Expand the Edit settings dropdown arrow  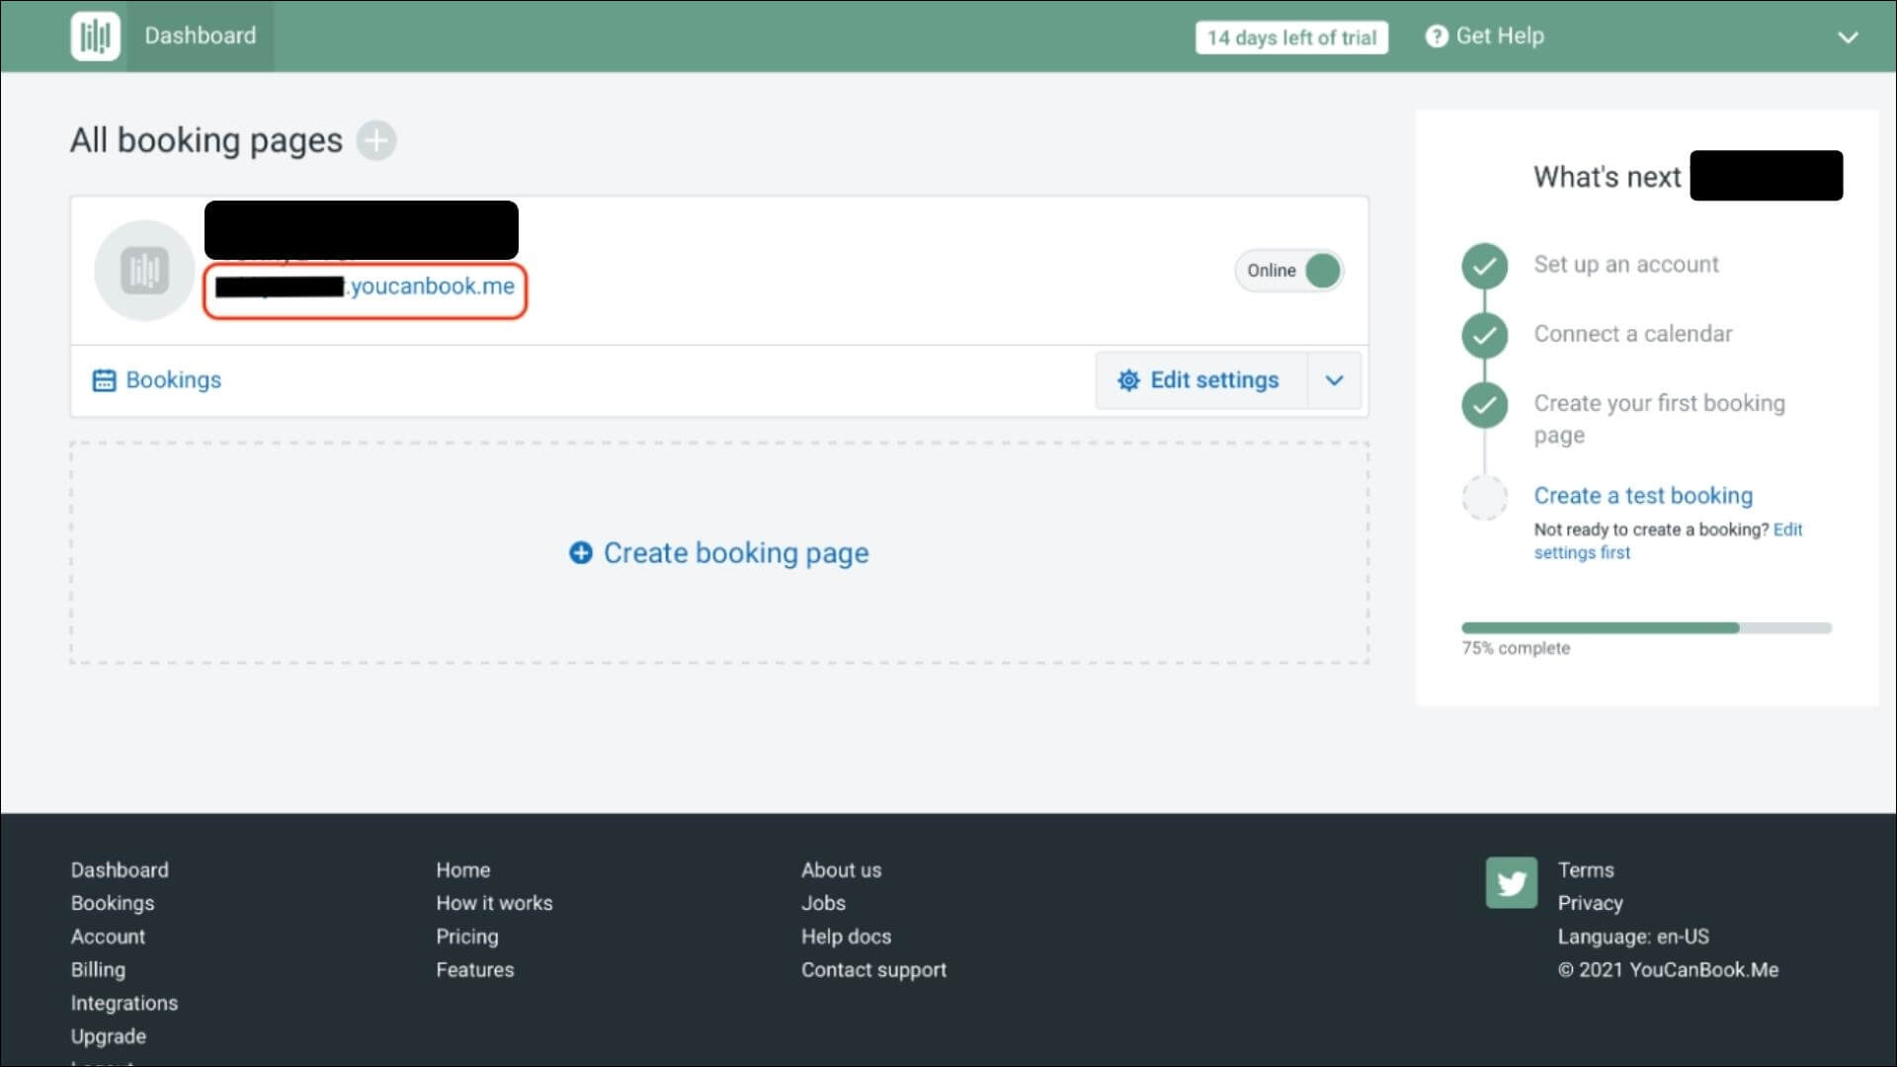(1334, 380)
